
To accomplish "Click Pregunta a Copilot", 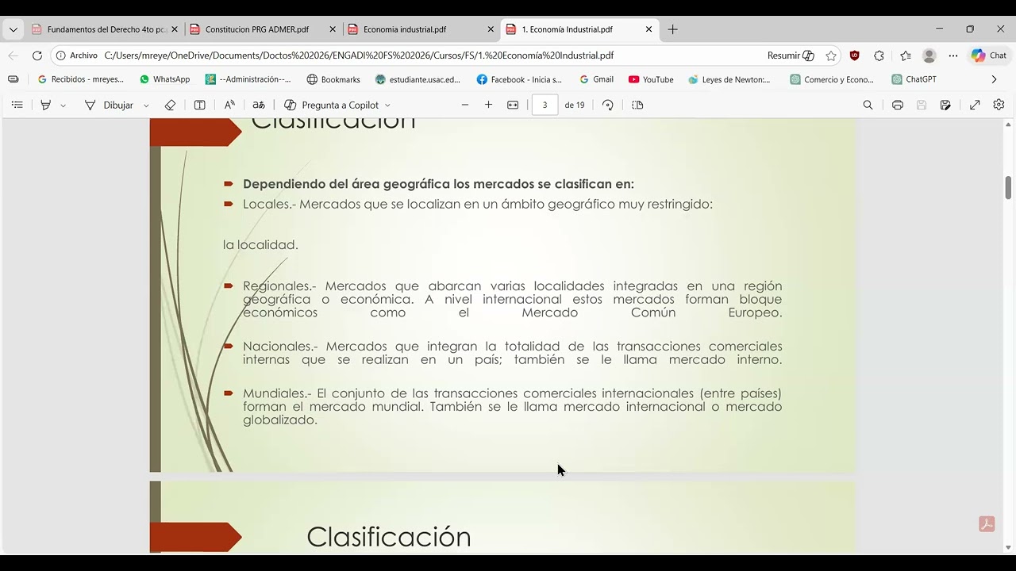I will pyautogui.click(x=332, y=105).
